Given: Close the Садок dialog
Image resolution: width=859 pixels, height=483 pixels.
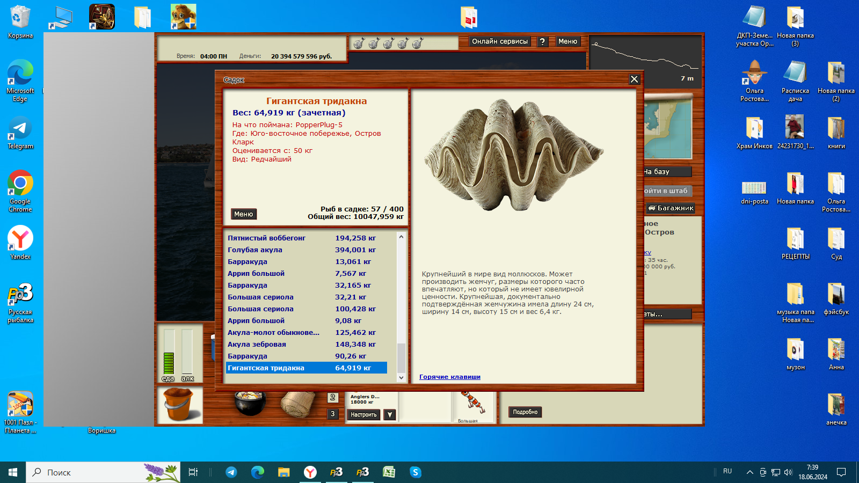Looking at the screenshot, I should coord(634,79).
